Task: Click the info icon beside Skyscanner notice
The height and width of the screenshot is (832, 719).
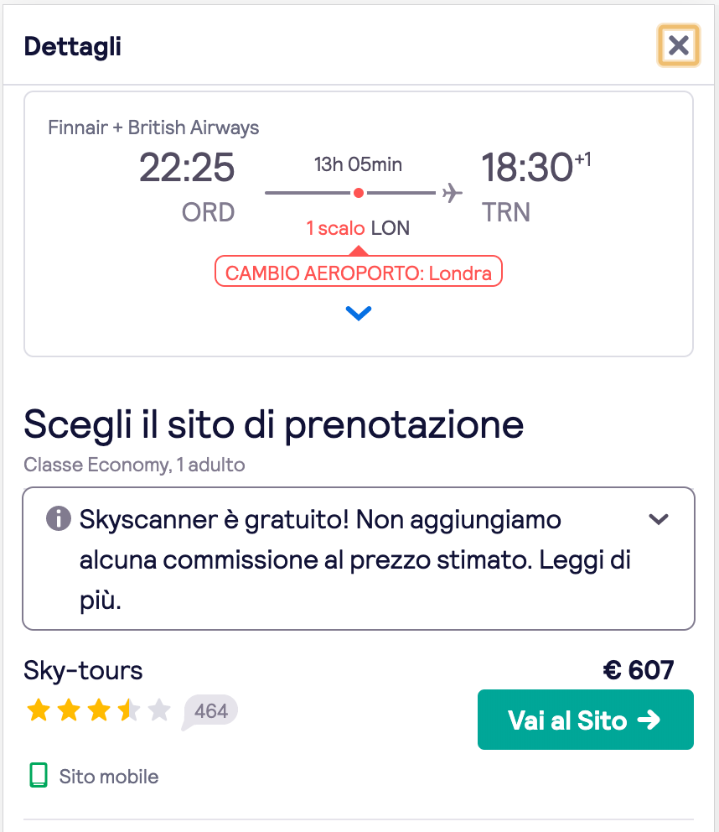Action: 59,518
